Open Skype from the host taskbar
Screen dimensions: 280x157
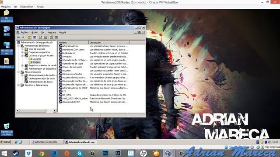pos(80,153)
